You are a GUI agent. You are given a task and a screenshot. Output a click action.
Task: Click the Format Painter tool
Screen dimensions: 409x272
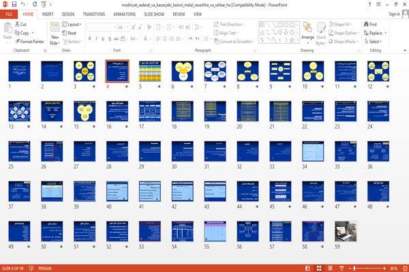29,42
